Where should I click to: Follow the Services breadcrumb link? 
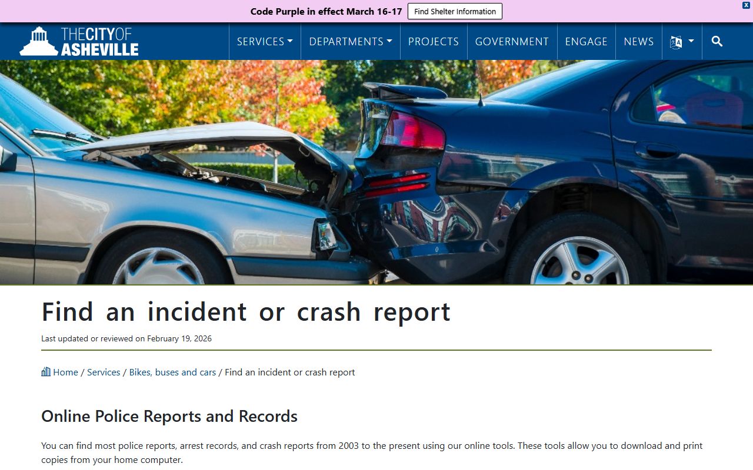tap(104, 372)
